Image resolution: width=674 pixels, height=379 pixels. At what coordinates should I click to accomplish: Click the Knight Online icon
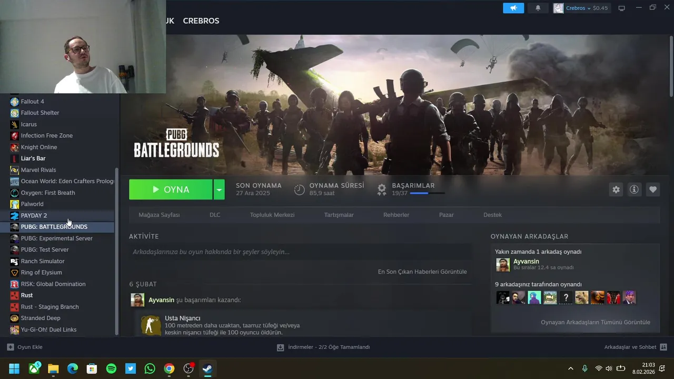pyautogui.click(x=15, y=147)
